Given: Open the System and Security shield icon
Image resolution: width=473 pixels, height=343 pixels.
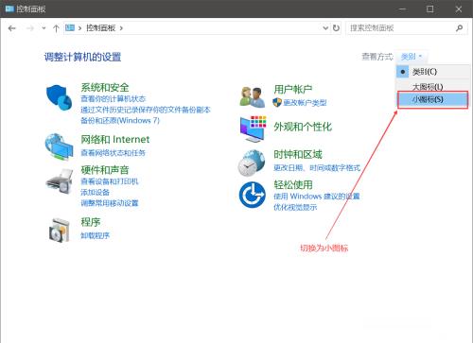Looking at the screenshot, I should (x=60, y=97).
